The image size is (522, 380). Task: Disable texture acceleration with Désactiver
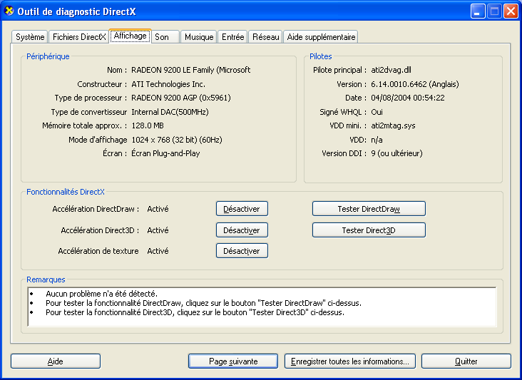[242, 251]
